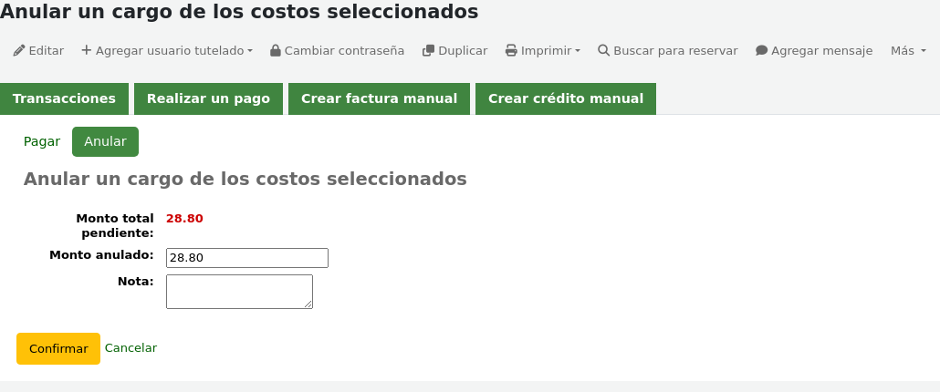Click the lock icon for Cambiar contraseña
The height and width of the screenshot is (392, 940).
(x=276, y=51)
